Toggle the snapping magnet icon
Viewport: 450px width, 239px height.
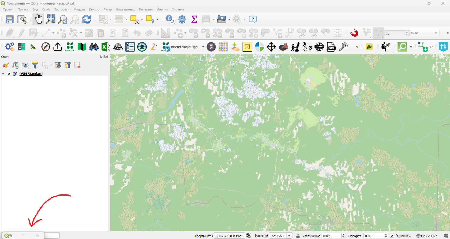tap(354, 33)
